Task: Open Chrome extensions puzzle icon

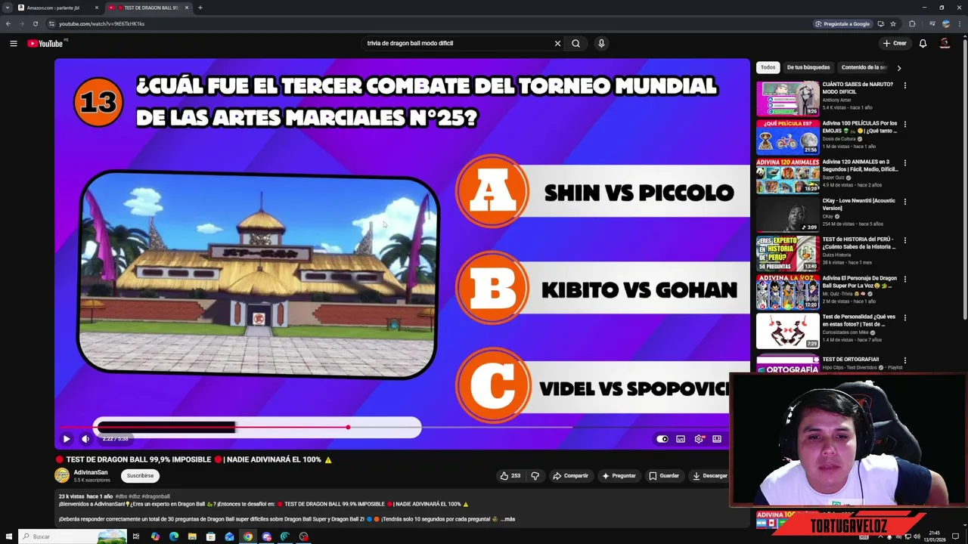Action: (x=912, y=23)
